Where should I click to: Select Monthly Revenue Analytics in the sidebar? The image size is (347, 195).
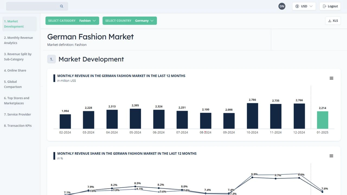[19, 40]
